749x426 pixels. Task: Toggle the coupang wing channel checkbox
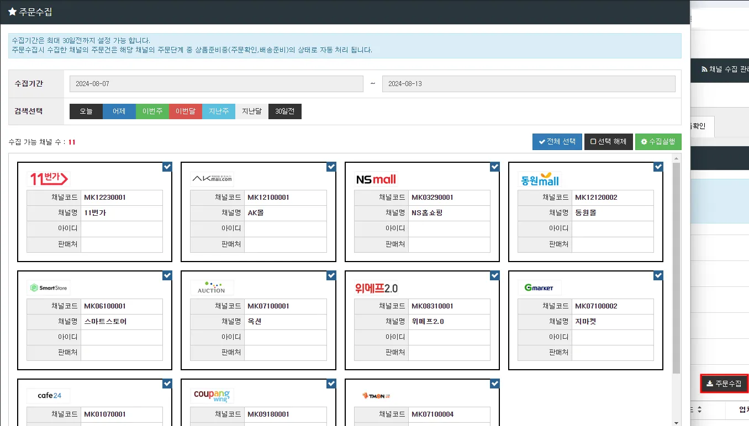click(331, 384)
